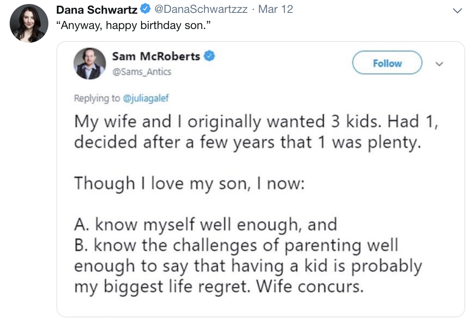
Task: Expand the chevron on Dana Schwartz's tweet
Action: (x=457, y=11)
